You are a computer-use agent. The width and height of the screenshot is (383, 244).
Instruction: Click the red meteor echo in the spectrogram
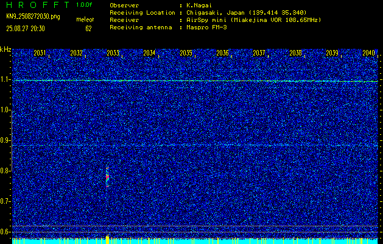coord(107,177)
